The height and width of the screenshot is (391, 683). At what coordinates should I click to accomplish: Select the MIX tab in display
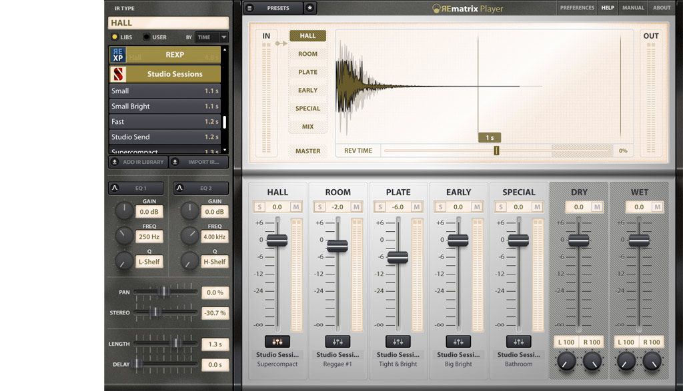pos(307,127)
